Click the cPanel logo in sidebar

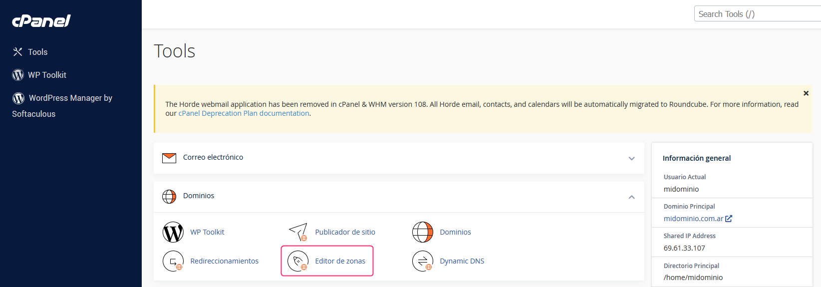coord(41,20)
